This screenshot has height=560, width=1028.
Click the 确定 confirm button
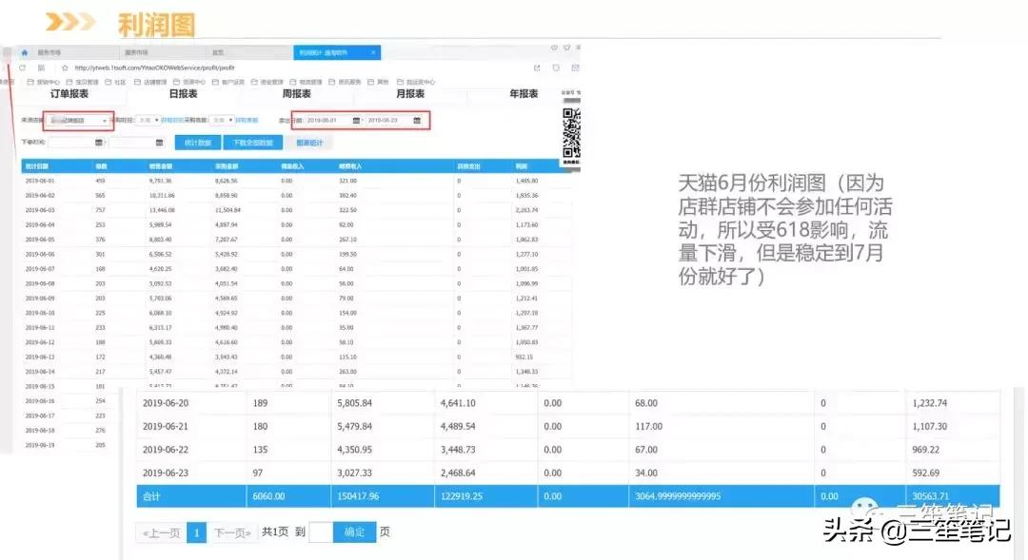(x=354, y=532)
